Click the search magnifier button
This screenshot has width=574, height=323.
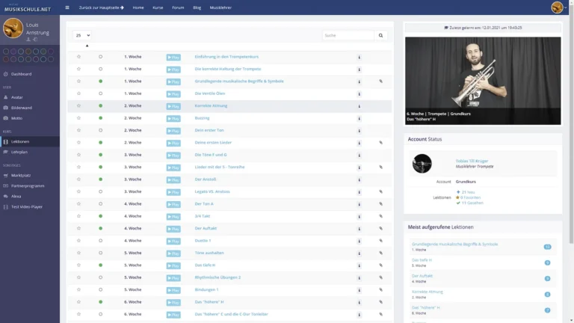pyautogui.click(x=380, y=36)
